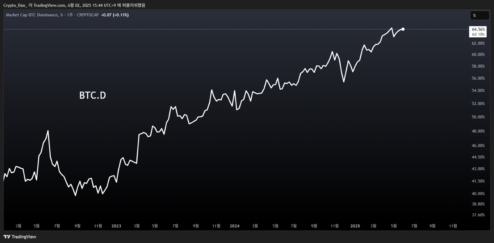Click the 44.50% label on price axis
494x243 pixels.
pyautogui.click(x=478, y=157)
